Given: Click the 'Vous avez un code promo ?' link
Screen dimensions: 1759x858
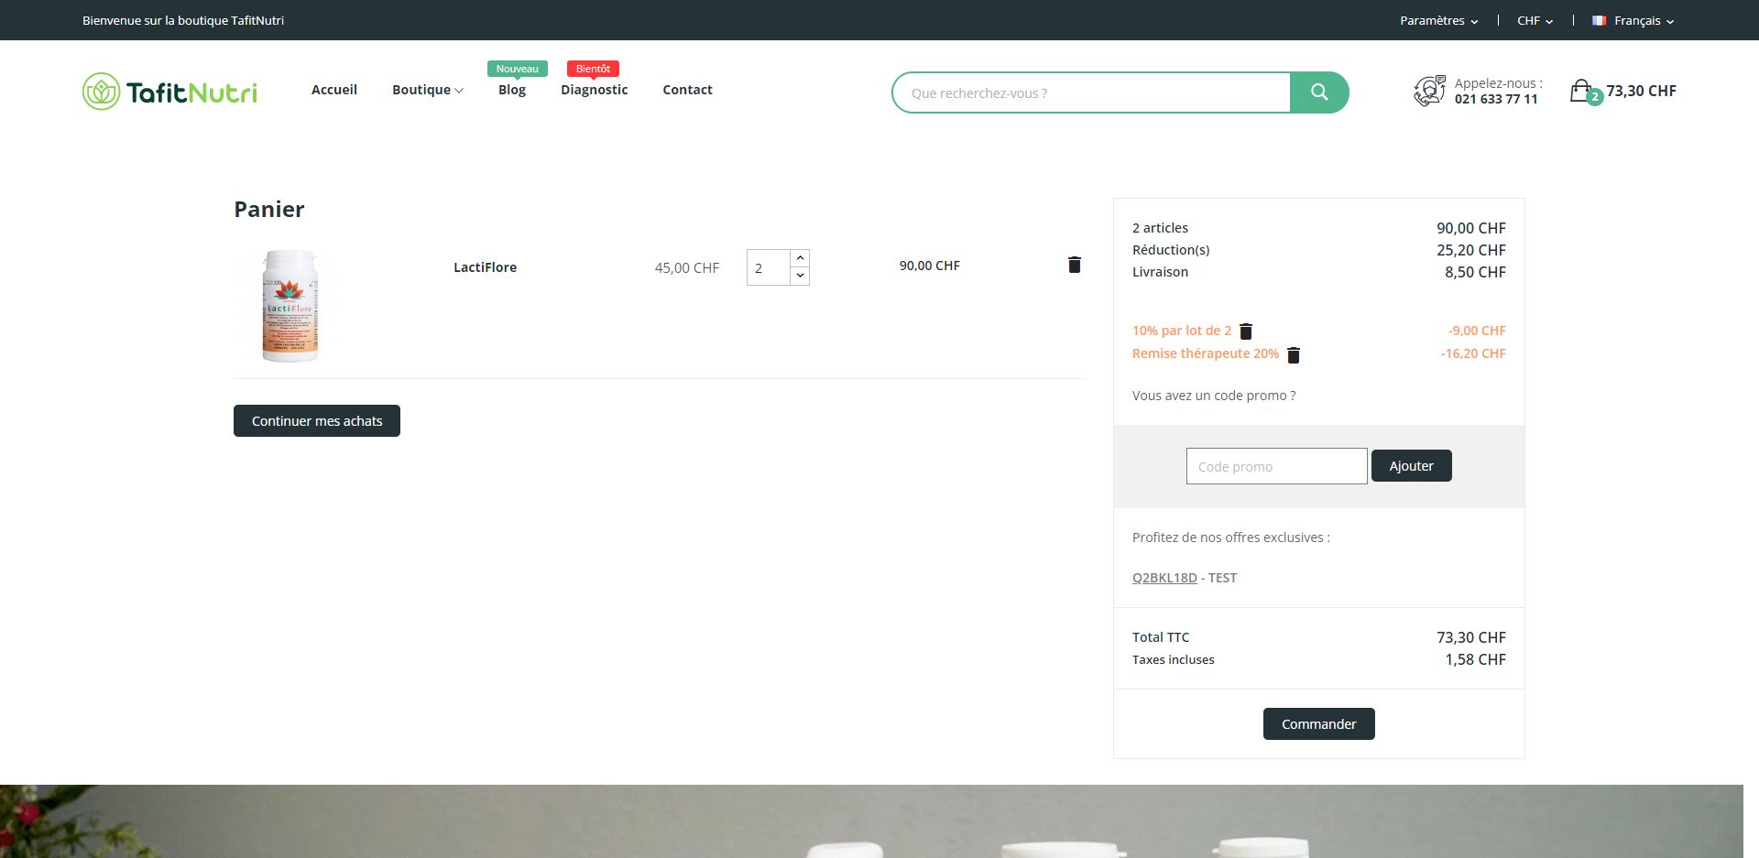Looking at the screenshot, I should coord(1214,396).
